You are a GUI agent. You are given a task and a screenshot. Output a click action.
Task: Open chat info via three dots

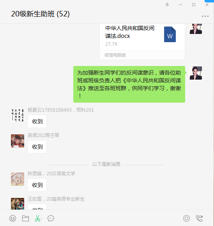click(205, 16)
